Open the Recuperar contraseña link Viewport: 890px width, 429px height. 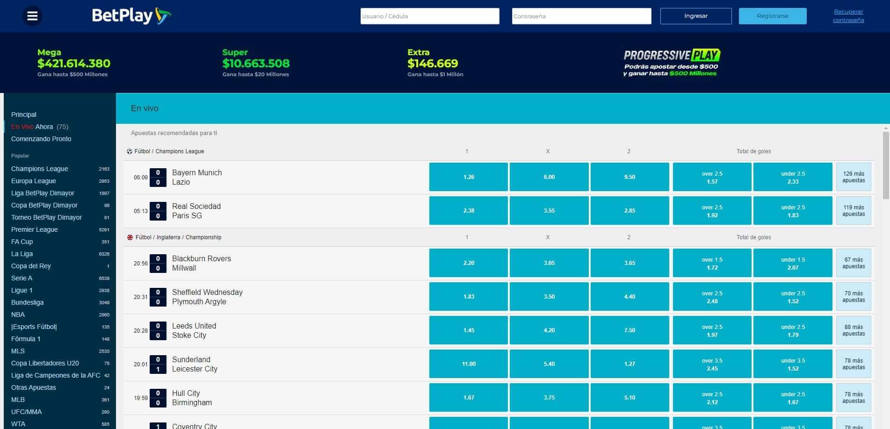click(849, 16)
